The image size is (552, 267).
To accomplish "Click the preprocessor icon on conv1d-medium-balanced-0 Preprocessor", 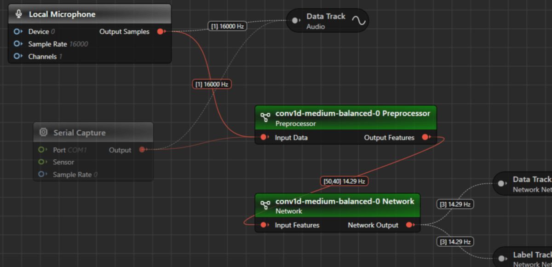I will [264, 117].
